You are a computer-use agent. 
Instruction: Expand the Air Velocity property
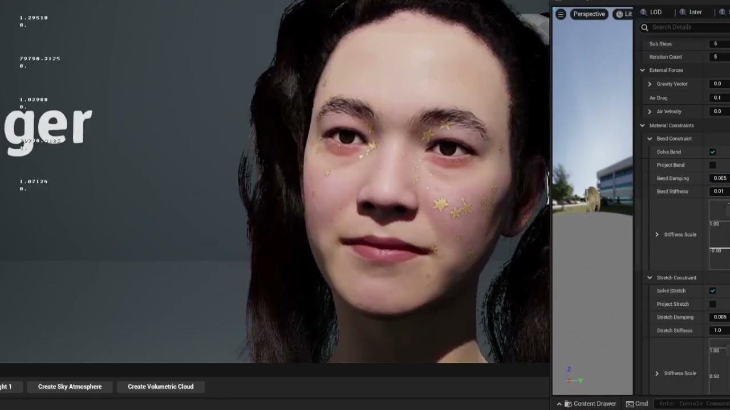[650, 112]
